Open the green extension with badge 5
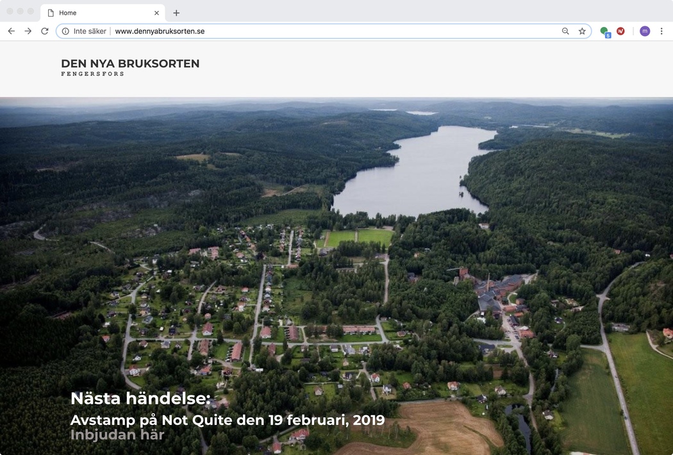Screen dimensions: 673x455 click(605, 31)
